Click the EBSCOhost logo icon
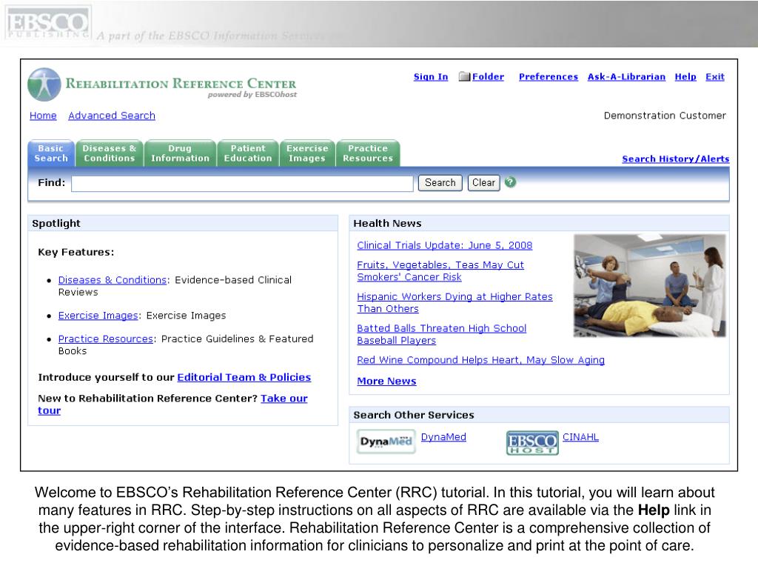The image size is (758, 569). (x=532, y=443)
